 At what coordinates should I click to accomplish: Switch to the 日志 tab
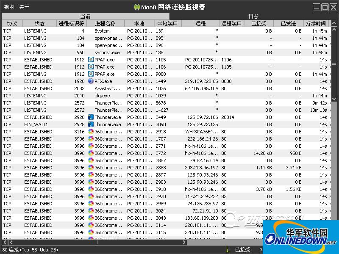(x=253, y=16)
